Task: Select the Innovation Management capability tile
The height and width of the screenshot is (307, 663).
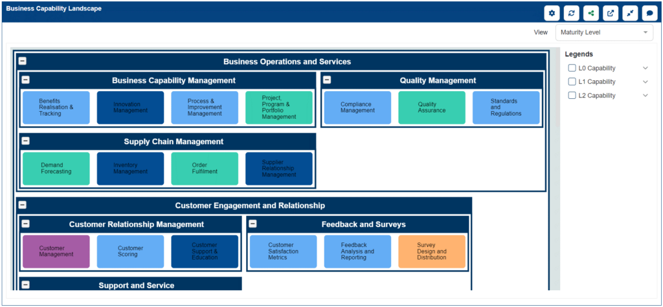Action: (130, 108)
